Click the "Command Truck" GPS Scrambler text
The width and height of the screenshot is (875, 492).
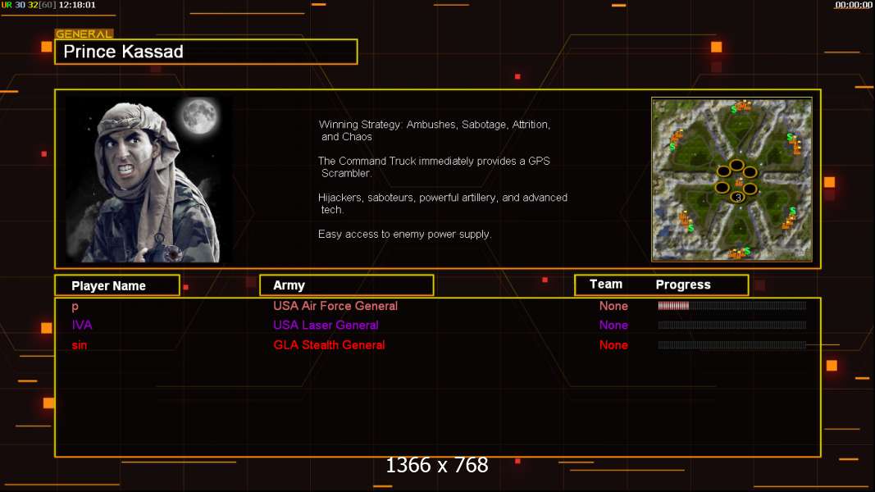(434, 166)
